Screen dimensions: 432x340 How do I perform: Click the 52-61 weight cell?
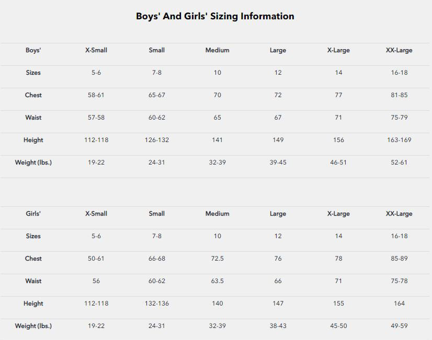tap(399, 163)
